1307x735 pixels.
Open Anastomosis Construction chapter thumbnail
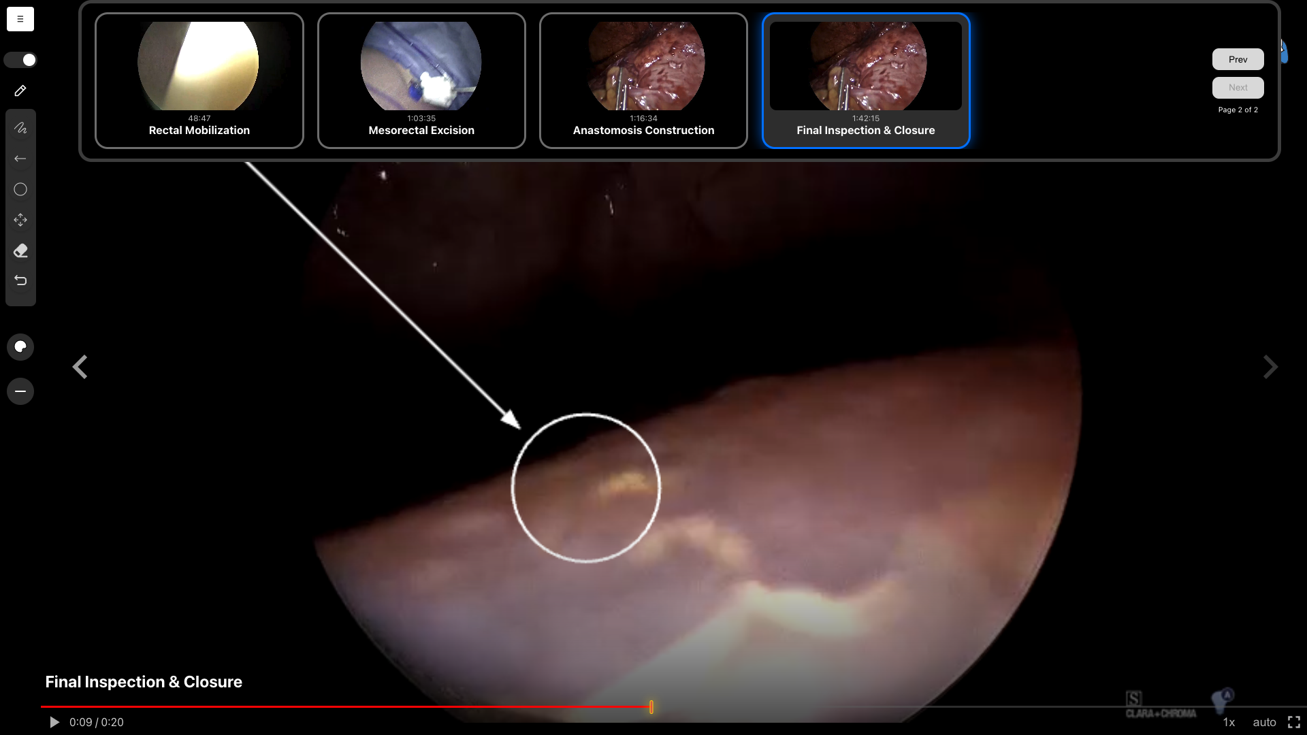[x=643, y=80]
